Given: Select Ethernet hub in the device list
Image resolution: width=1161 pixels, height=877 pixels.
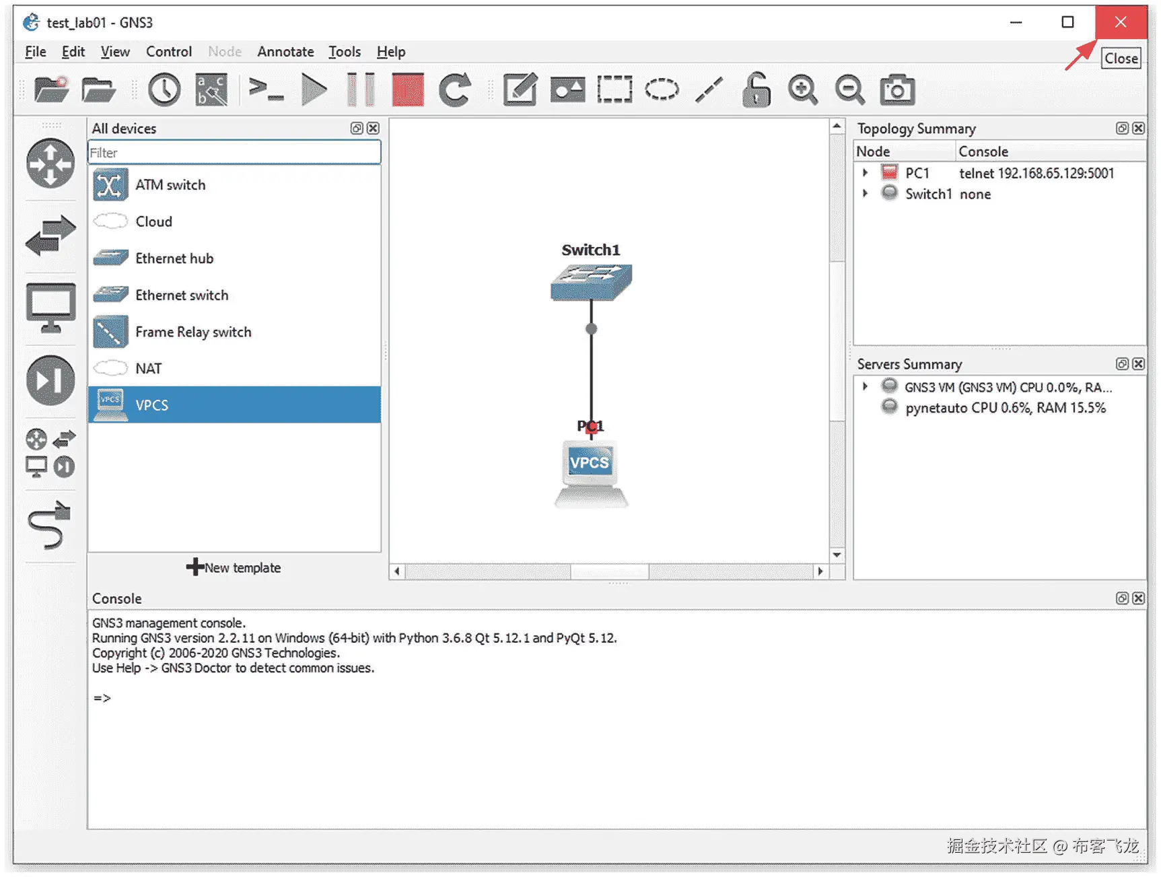Looking at the screenshot, I should coord(234,258).
